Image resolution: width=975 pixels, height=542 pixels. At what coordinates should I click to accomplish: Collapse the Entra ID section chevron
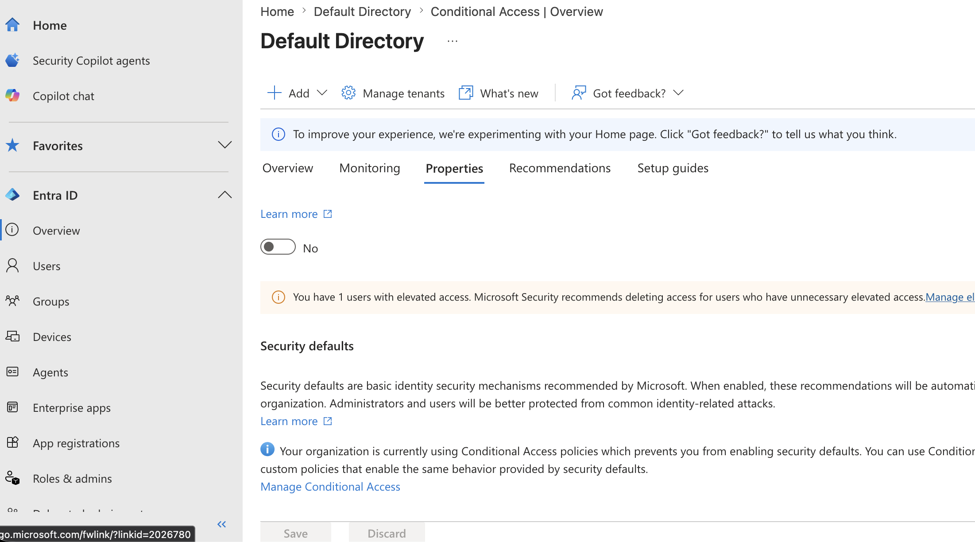225,194
